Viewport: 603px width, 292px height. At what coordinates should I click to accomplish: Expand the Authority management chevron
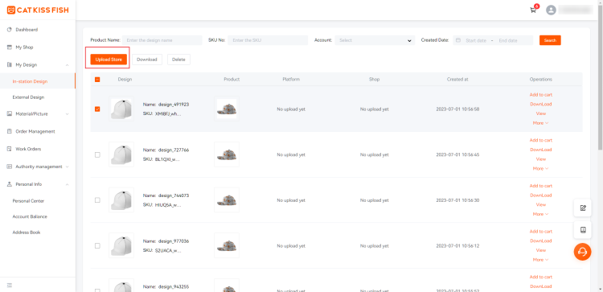coord(68,167)
